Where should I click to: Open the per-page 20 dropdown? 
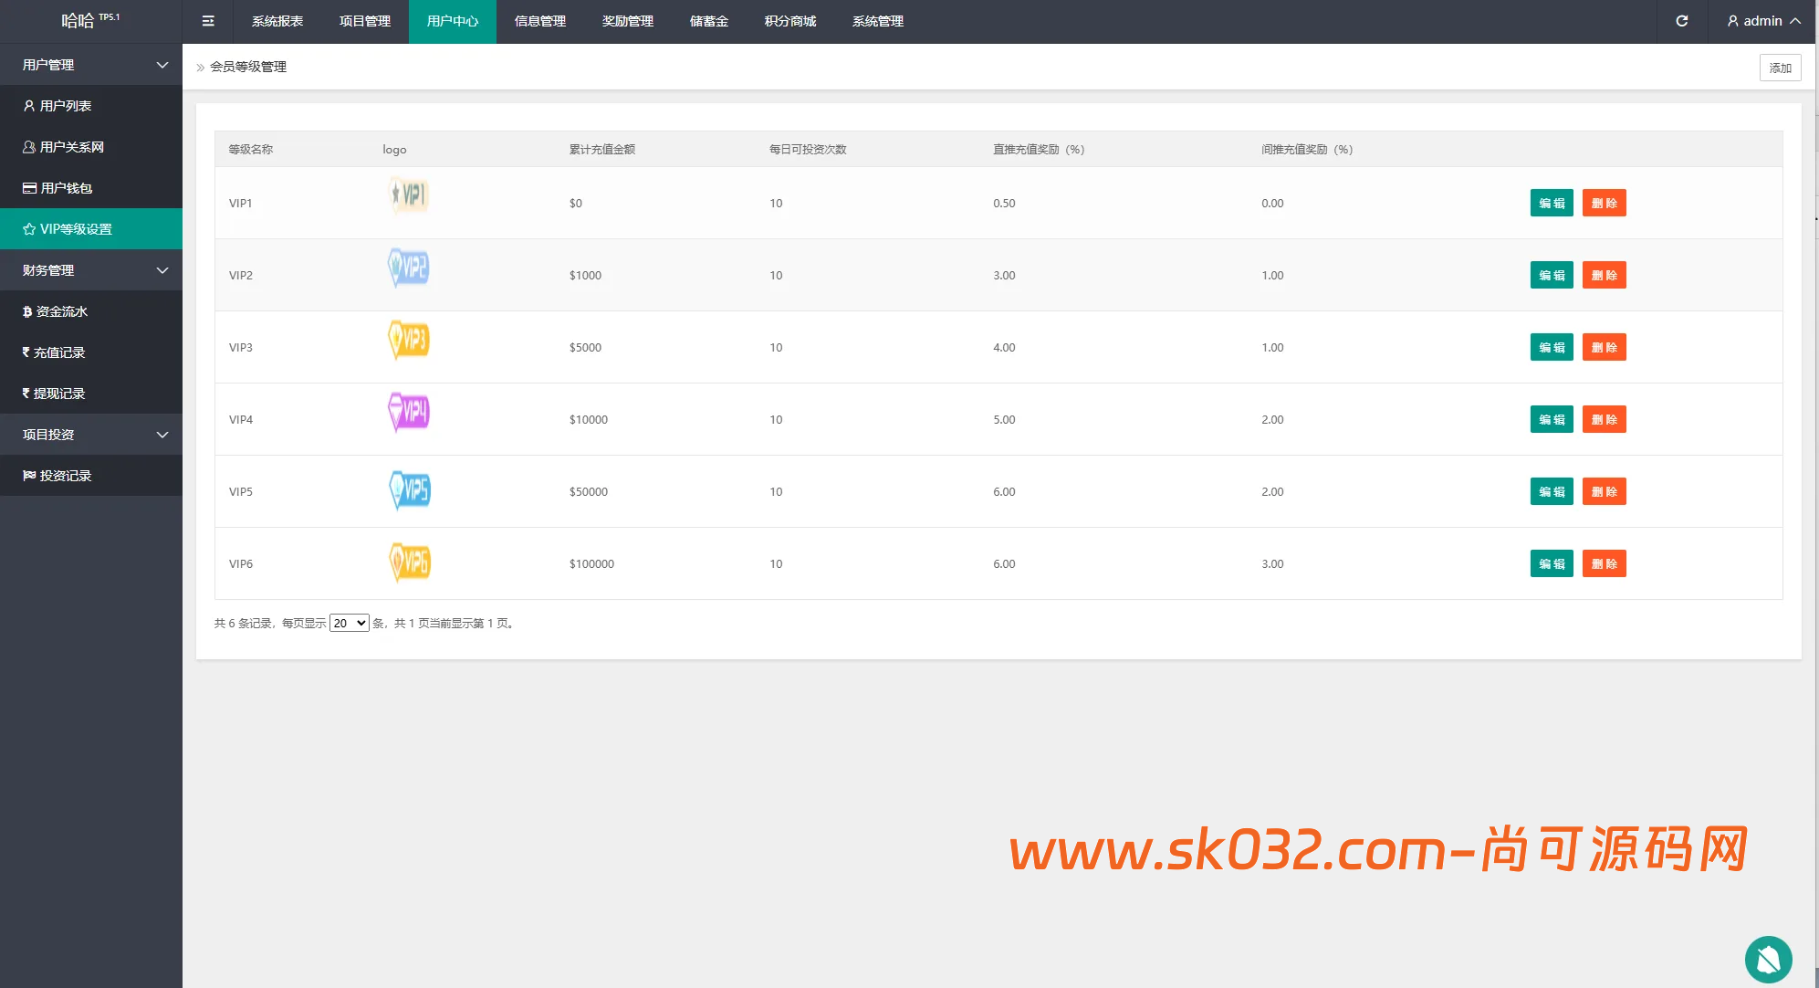(349, 623)
